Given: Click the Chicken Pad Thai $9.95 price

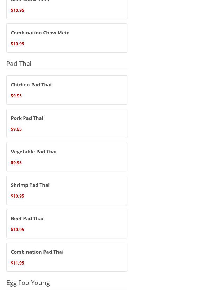Looking at the screenshot, I should click(x=16, y=96).
